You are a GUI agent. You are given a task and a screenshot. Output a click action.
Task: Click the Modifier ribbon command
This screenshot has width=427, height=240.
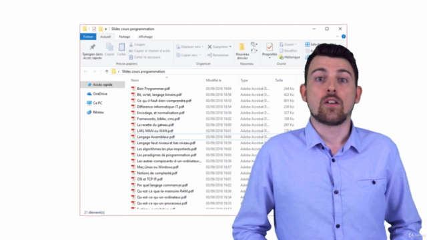(x=288, y=51)
